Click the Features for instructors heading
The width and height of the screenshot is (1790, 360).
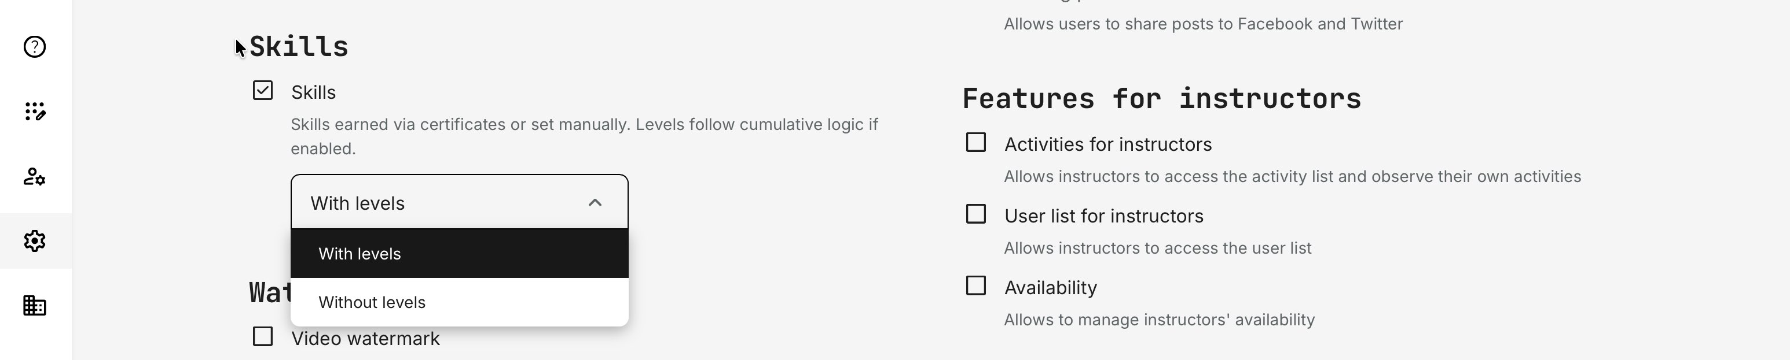(1161, 97)
